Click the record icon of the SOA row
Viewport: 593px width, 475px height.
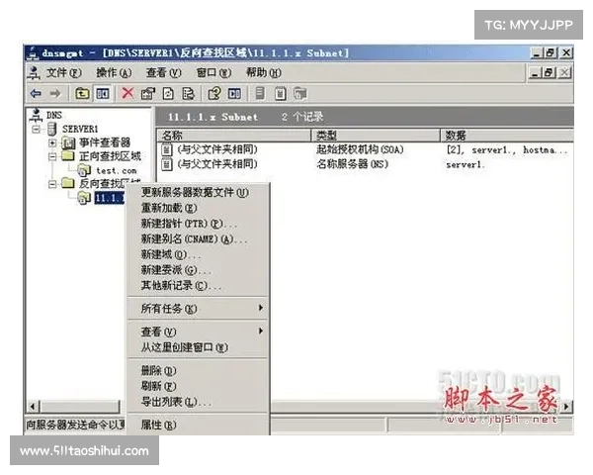[167, 149]
